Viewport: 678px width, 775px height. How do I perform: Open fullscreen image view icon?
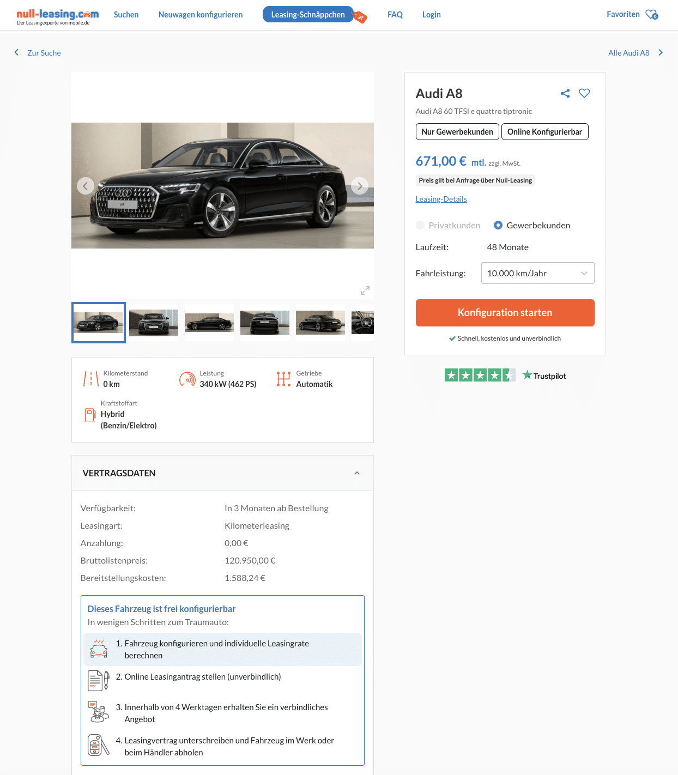365,290
